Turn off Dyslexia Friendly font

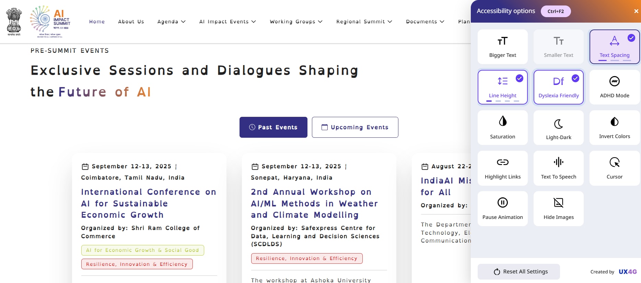click(558, 87)
